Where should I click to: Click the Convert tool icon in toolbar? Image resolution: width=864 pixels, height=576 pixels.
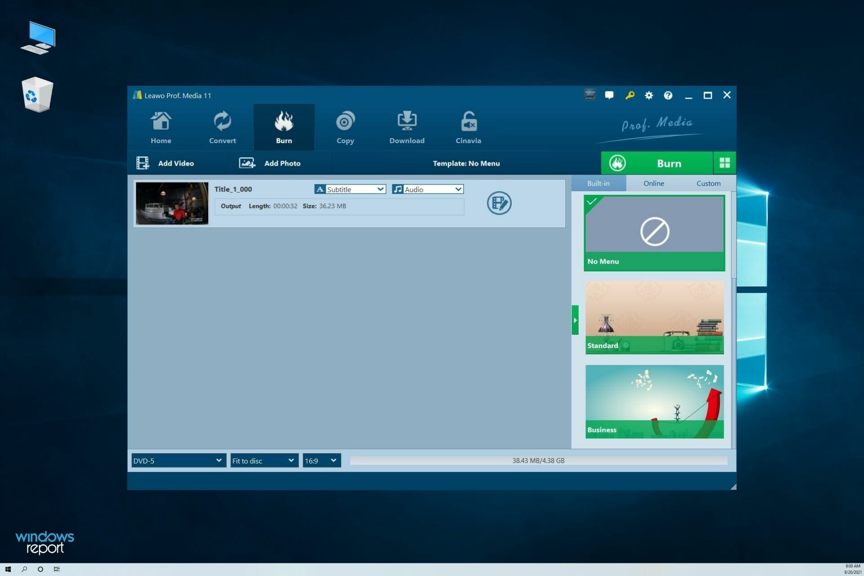[222, 126]
